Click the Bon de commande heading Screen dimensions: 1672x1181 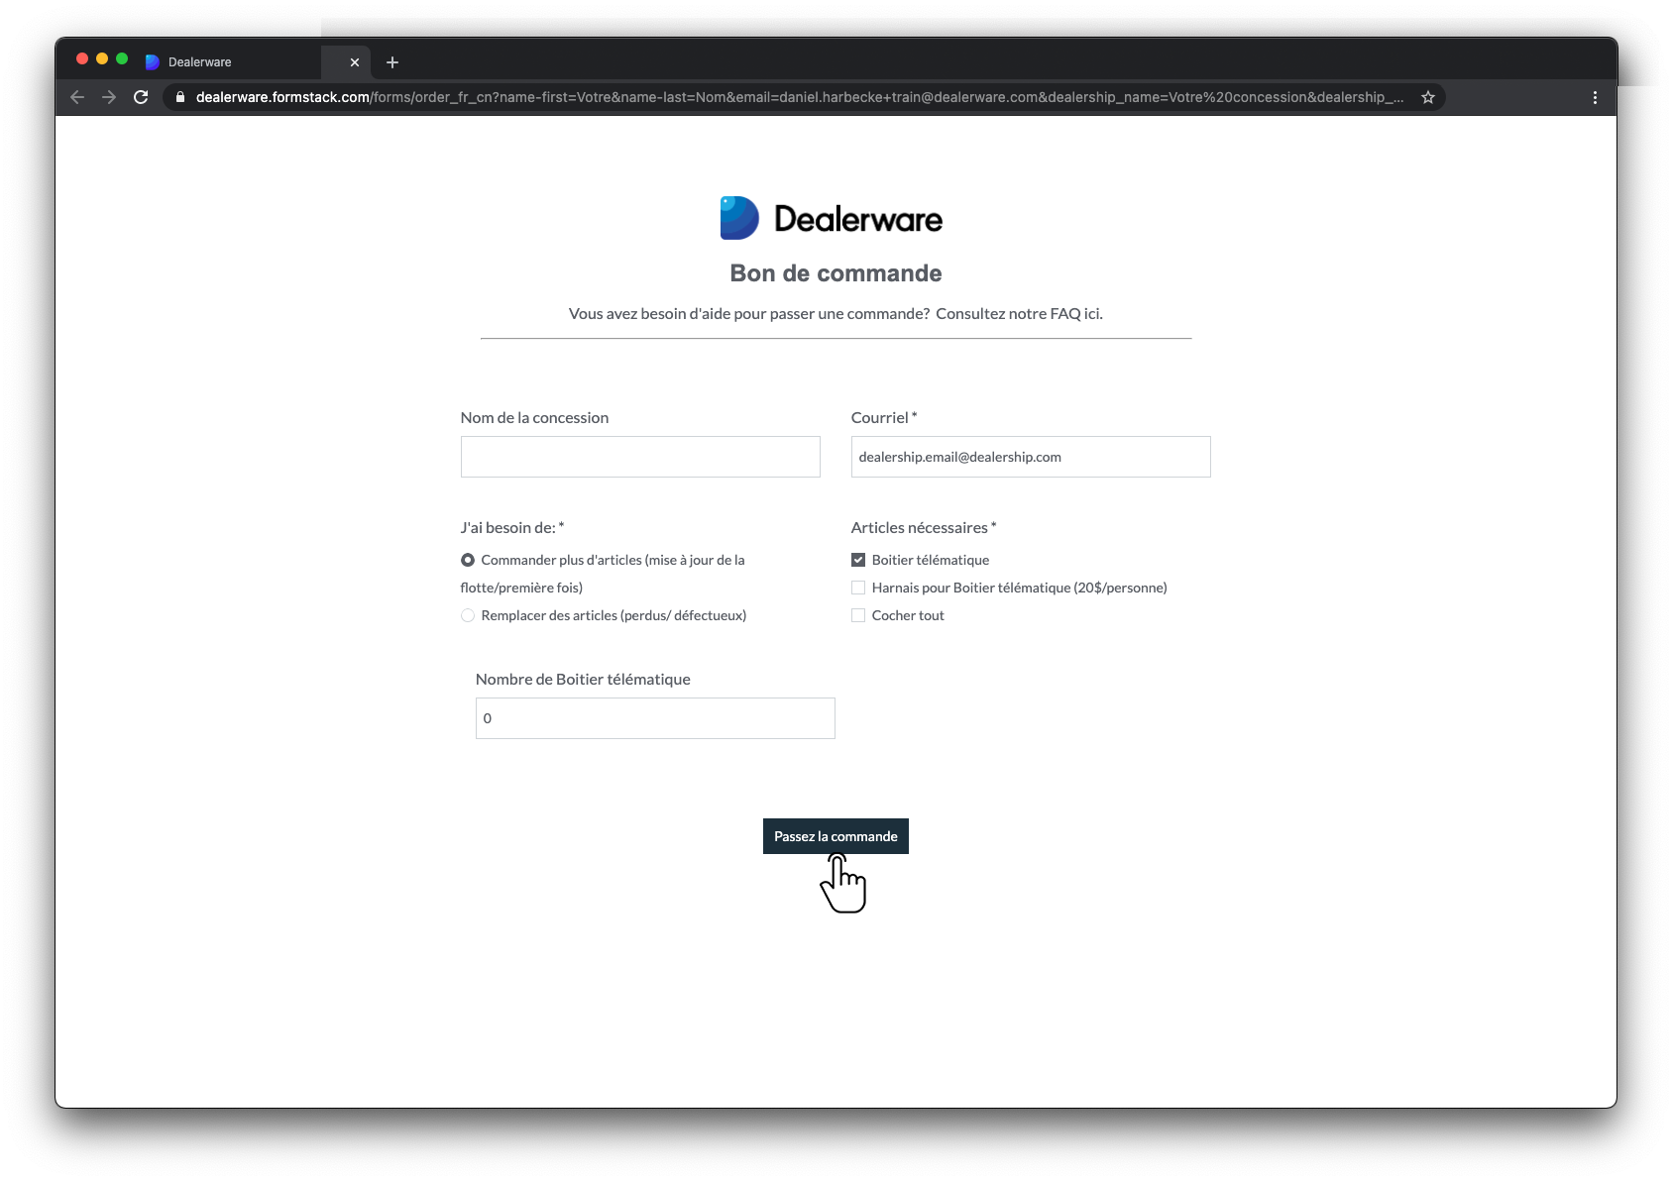pyautogui.click(x=836, y=273)
